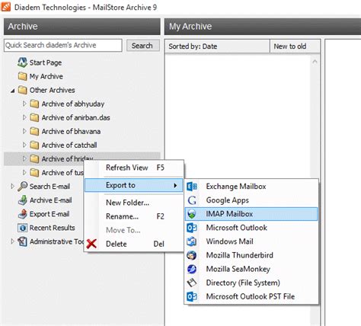The image size is (361, 326).
Task: Click the folder icon for Archive of hriday
Action: click(x=34, y=158)
